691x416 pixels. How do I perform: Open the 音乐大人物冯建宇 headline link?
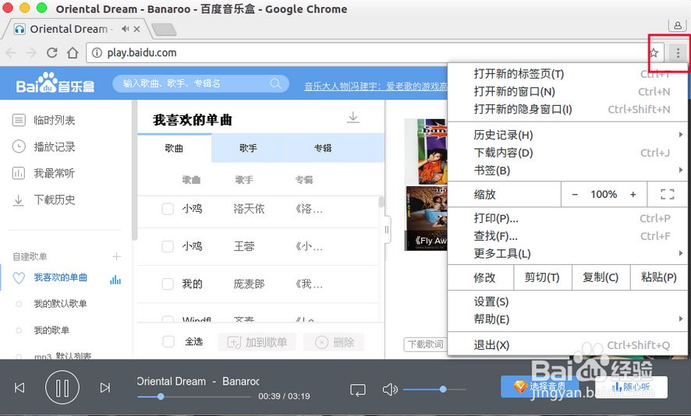point(375,86)
